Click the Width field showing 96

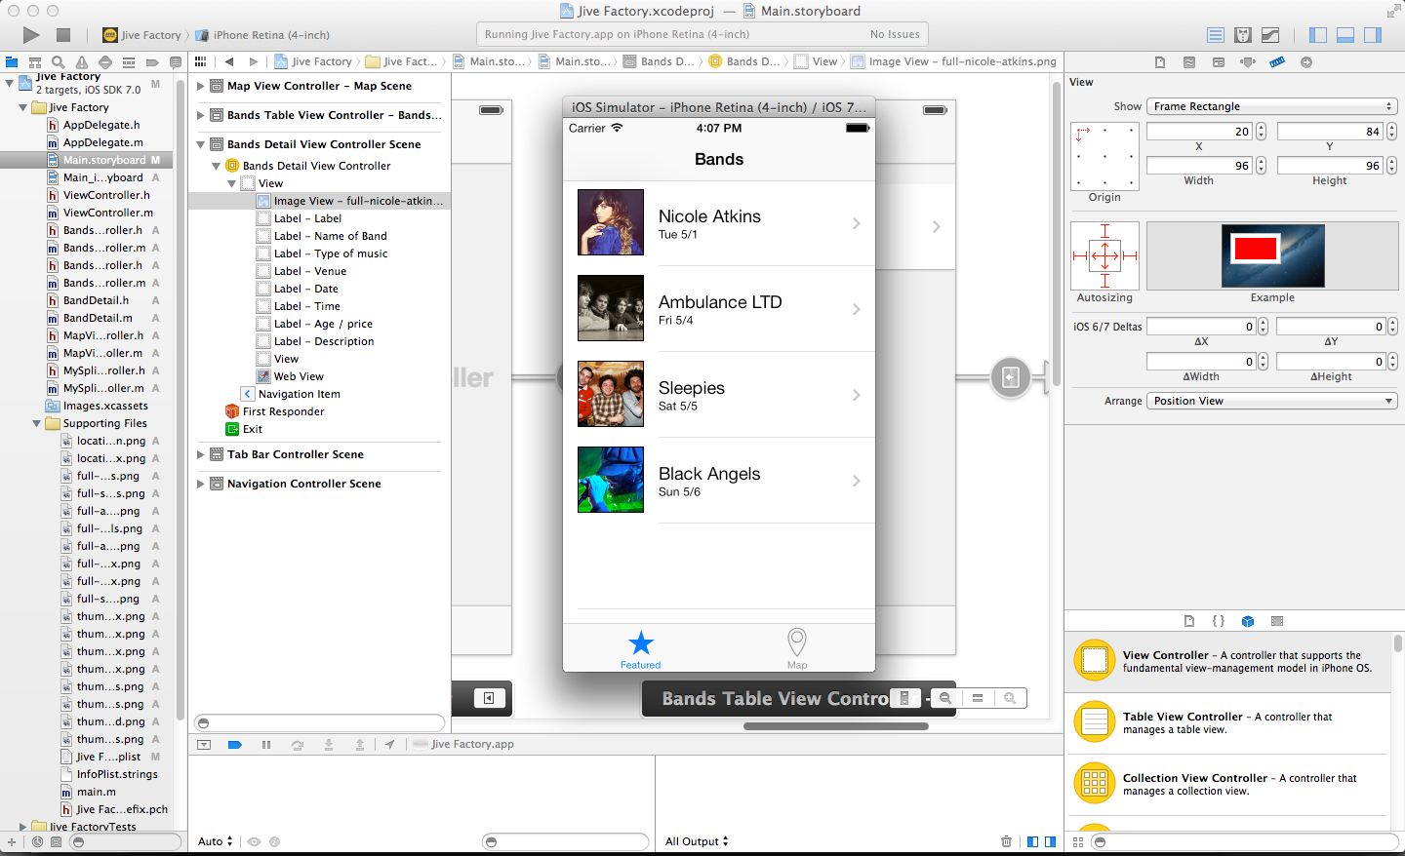click(x=1199, y=166)
